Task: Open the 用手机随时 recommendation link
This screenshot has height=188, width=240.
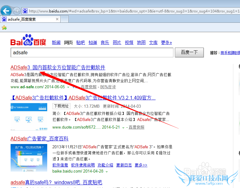Action: (230, 53)
